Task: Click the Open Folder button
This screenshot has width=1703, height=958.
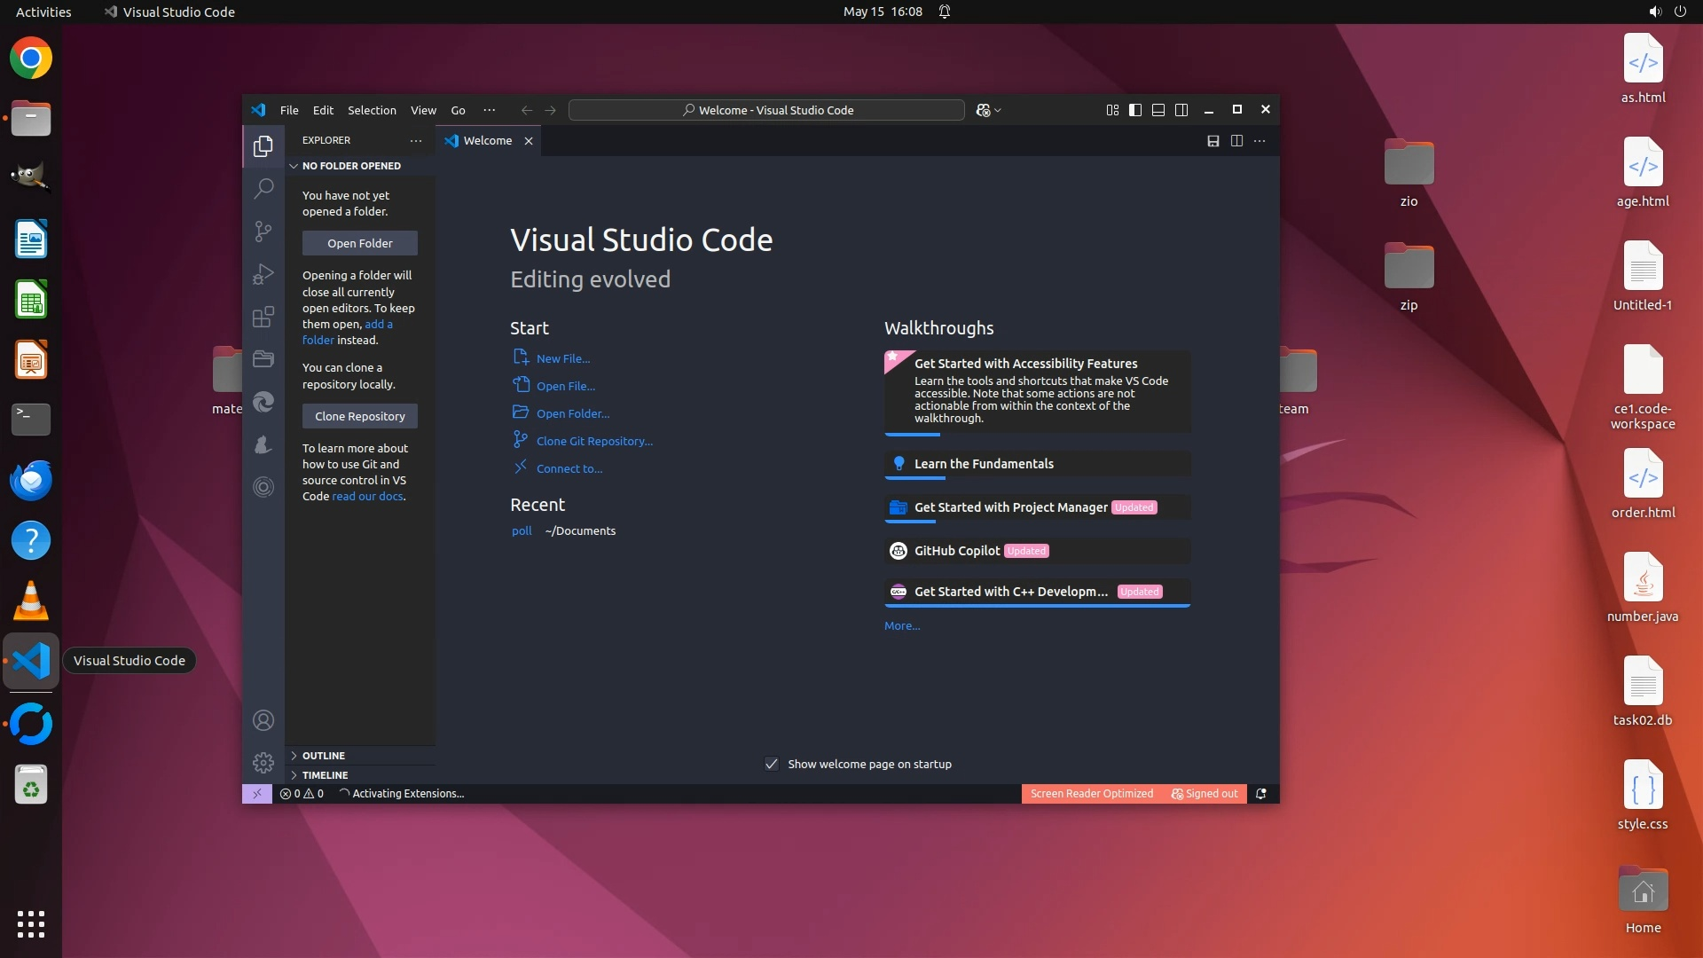Action: 359,243
